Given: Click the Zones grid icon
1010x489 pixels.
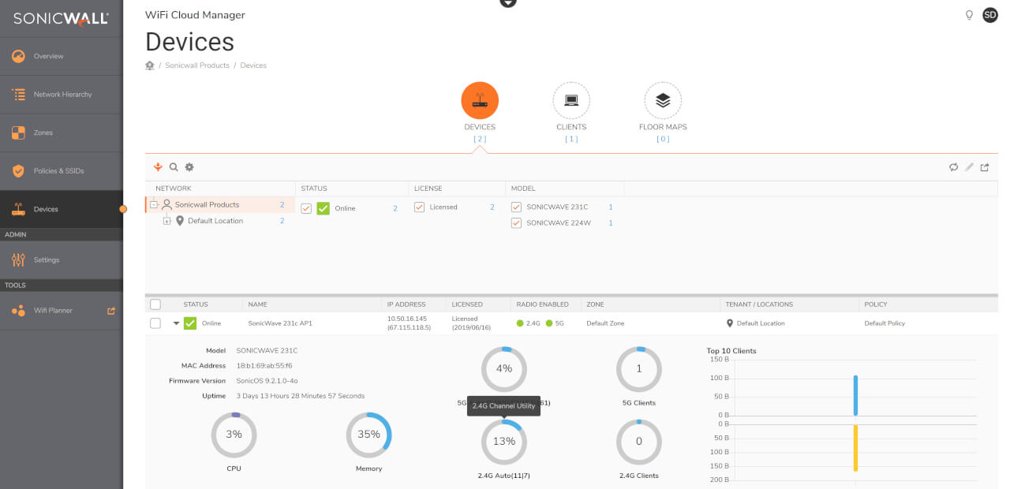Looking at the screenshot, I should pos(18,133).
